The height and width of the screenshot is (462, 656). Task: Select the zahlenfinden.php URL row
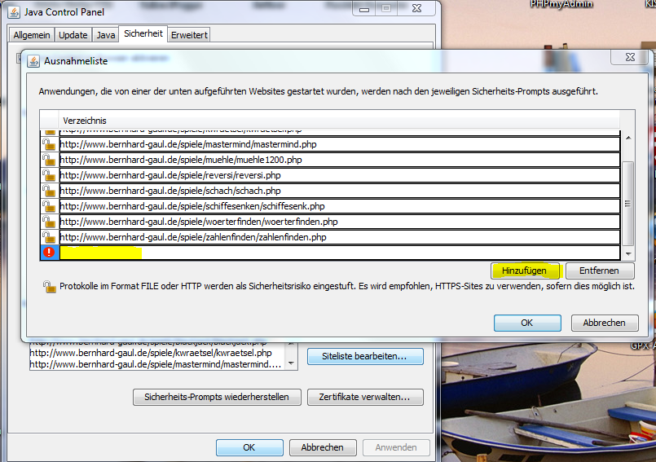[x=339, y=237]
